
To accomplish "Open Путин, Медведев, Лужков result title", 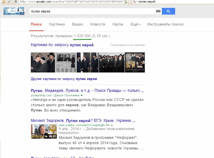I will pos(88,91).
